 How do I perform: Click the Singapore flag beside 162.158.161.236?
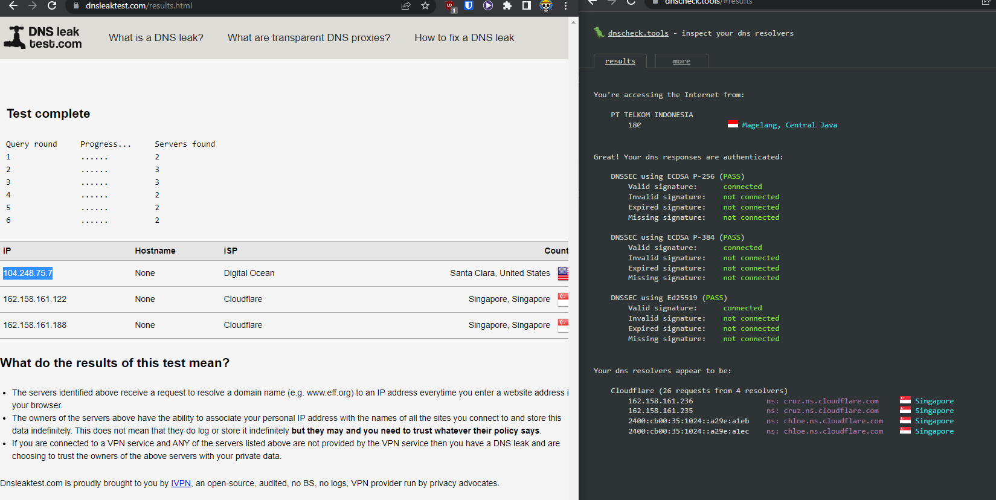pos(905,400)
